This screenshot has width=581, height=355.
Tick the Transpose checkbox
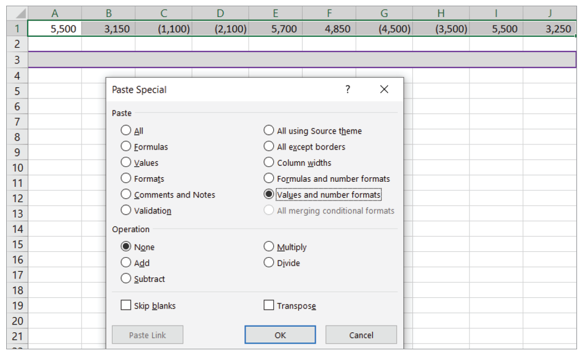(x=269, y=306)
